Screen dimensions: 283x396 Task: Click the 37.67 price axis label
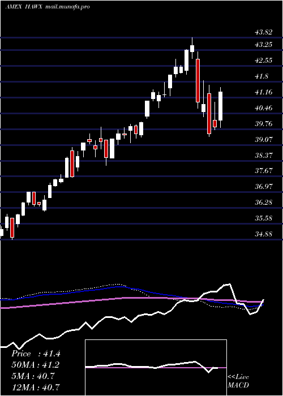coord(264,171)
